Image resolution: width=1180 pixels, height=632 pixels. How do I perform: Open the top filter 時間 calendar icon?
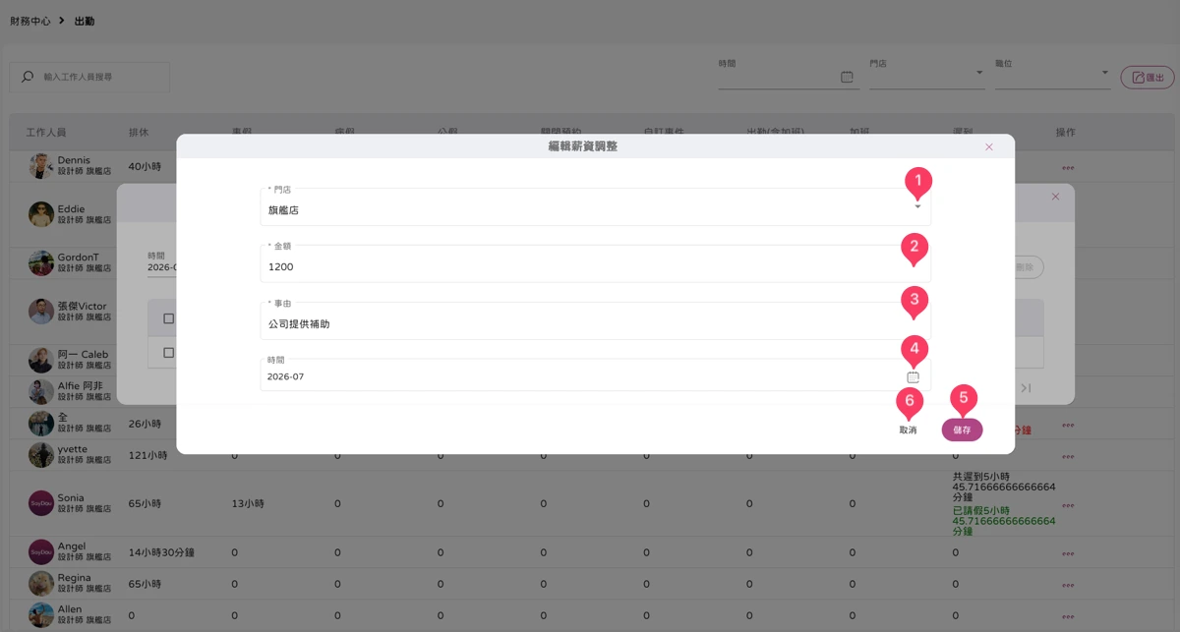[847, 77]
